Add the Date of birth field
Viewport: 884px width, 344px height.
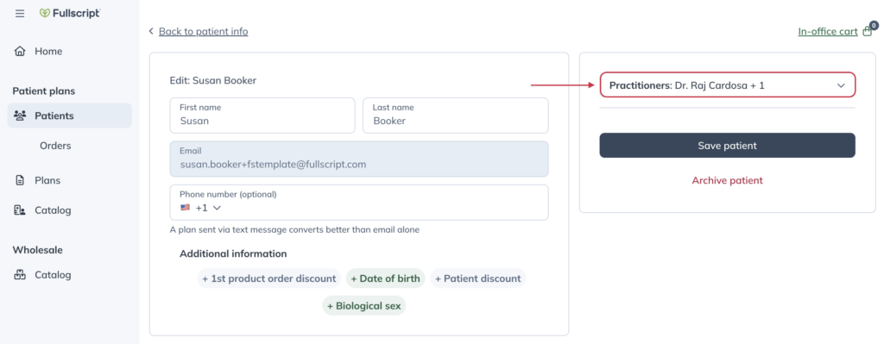click(x=385, y=278)
